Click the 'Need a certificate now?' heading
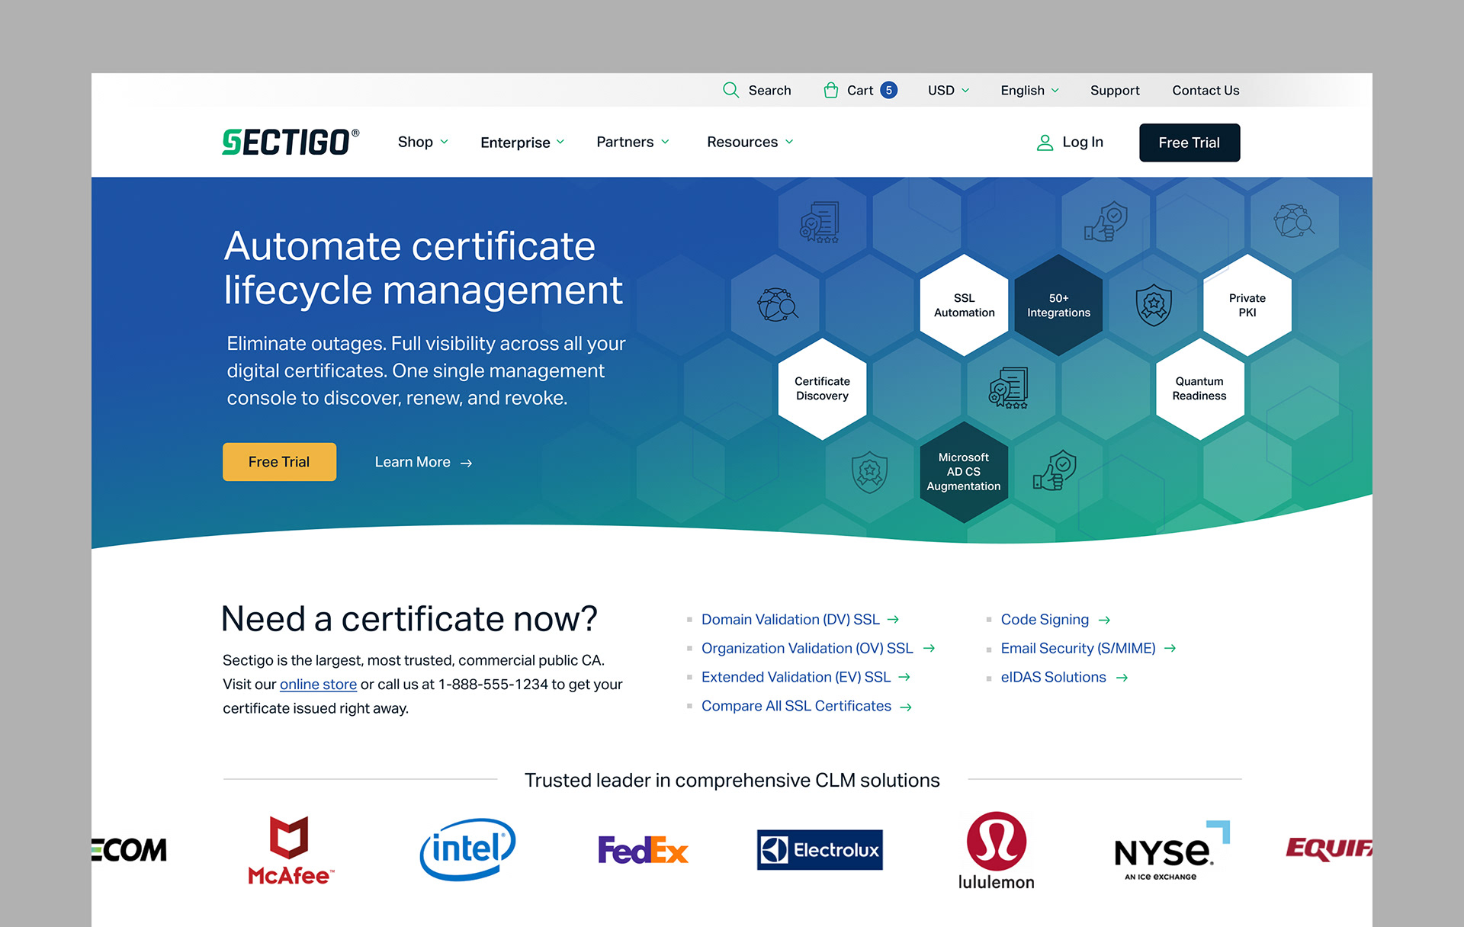Screen dimensions: 1464x927 point(409,618)
